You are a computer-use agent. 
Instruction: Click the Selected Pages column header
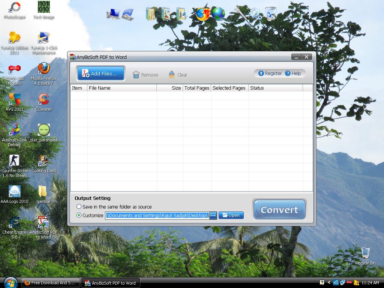[229, 88]
